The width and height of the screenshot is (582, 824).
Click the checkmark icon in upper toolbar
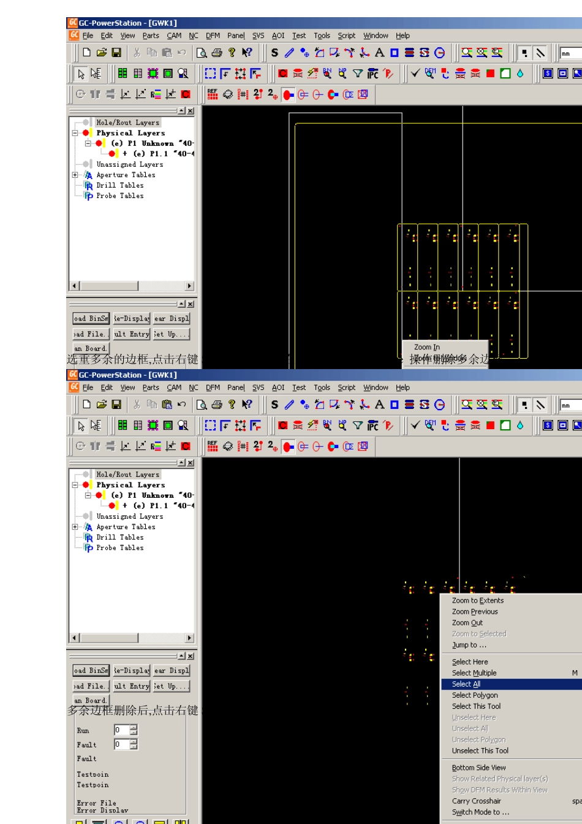(x=415, y=74)
